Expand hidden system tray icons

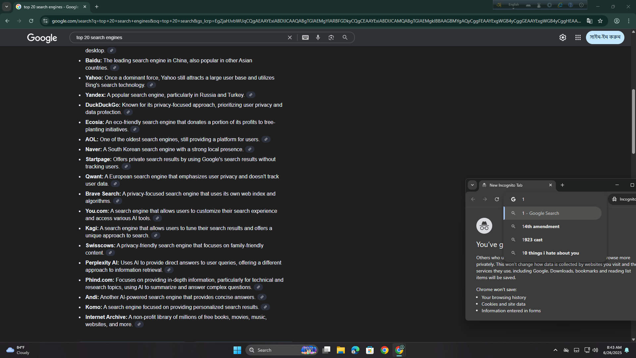[x=556, y=350]
